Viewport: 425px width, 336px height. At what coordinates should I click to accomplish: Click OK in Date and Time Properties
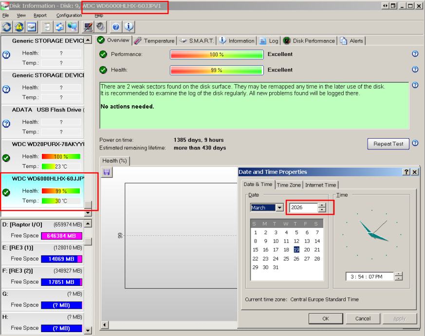[326, 318]
